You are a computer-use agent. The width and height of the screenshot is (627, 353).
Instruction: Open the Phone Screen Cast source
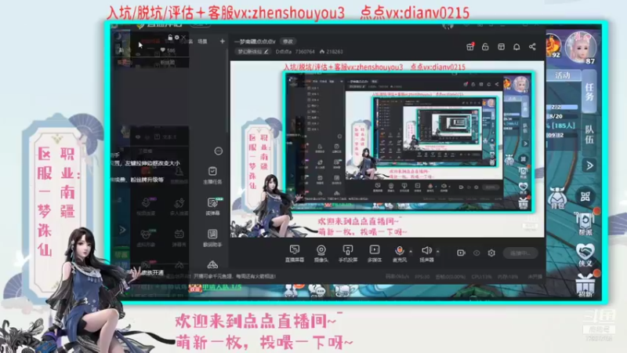(x=347, y=253)
